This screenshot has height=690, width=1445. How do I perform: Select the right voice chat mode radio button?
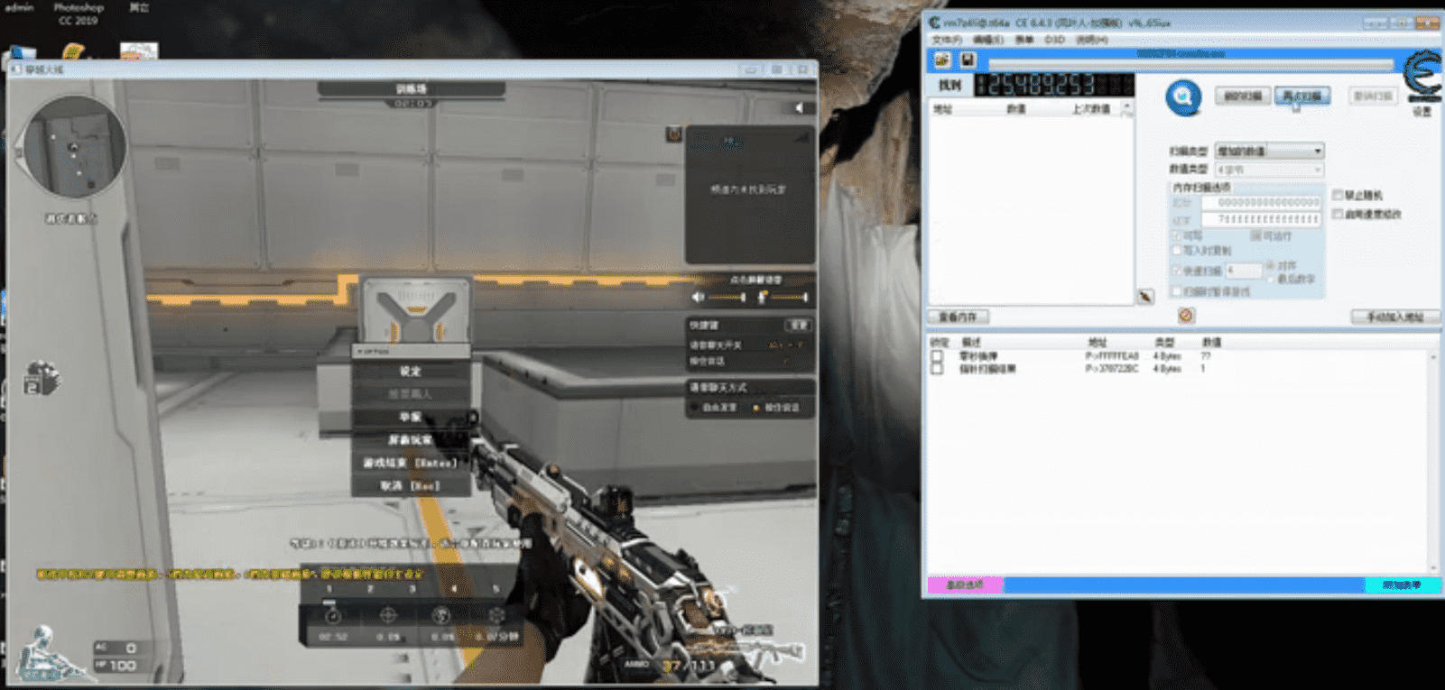pos(756,408)
